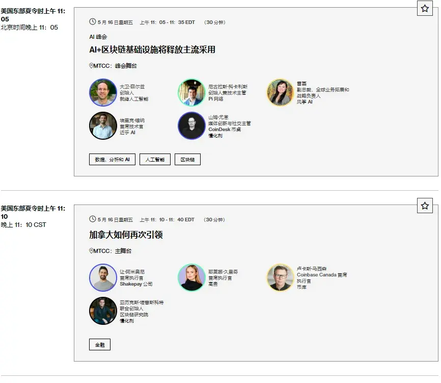Viewport: 441px width, 383px height.
Task: Open 埃里克·维纳 speaker photo
Action: coord(103,125)
